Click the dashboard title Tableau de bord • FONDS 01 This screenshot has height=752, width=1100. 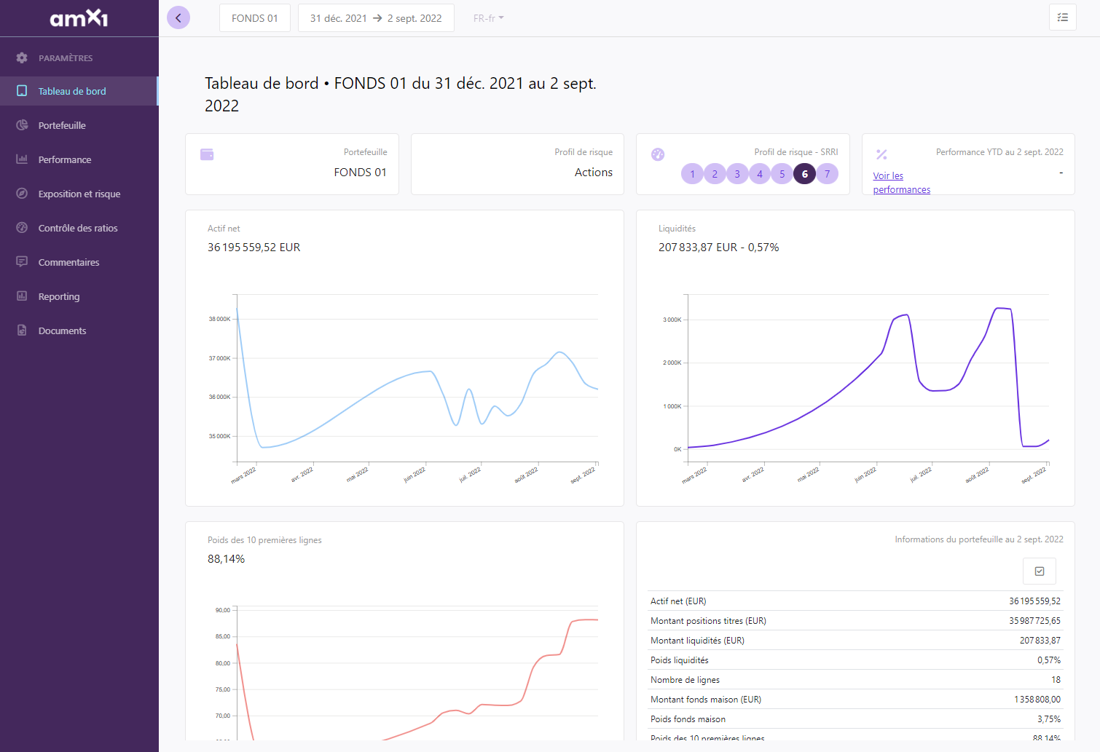pos(401,95)
